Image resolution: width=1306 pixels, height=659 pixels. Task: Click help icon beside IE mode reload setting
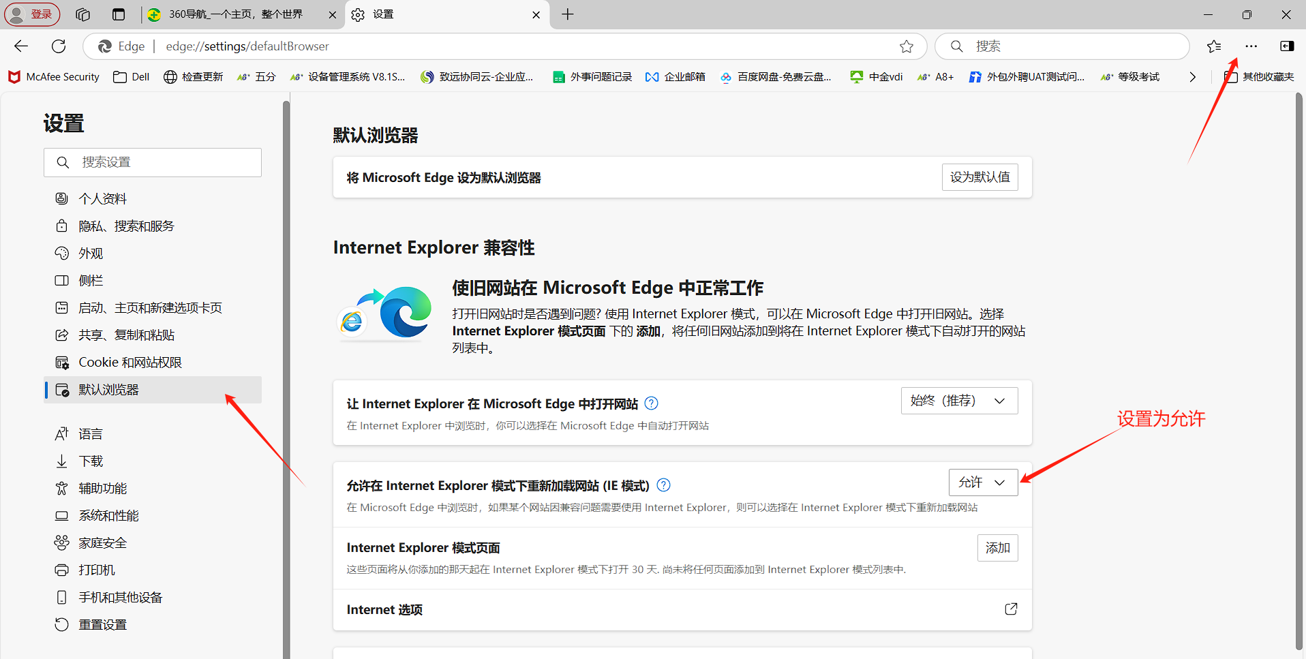663,485
